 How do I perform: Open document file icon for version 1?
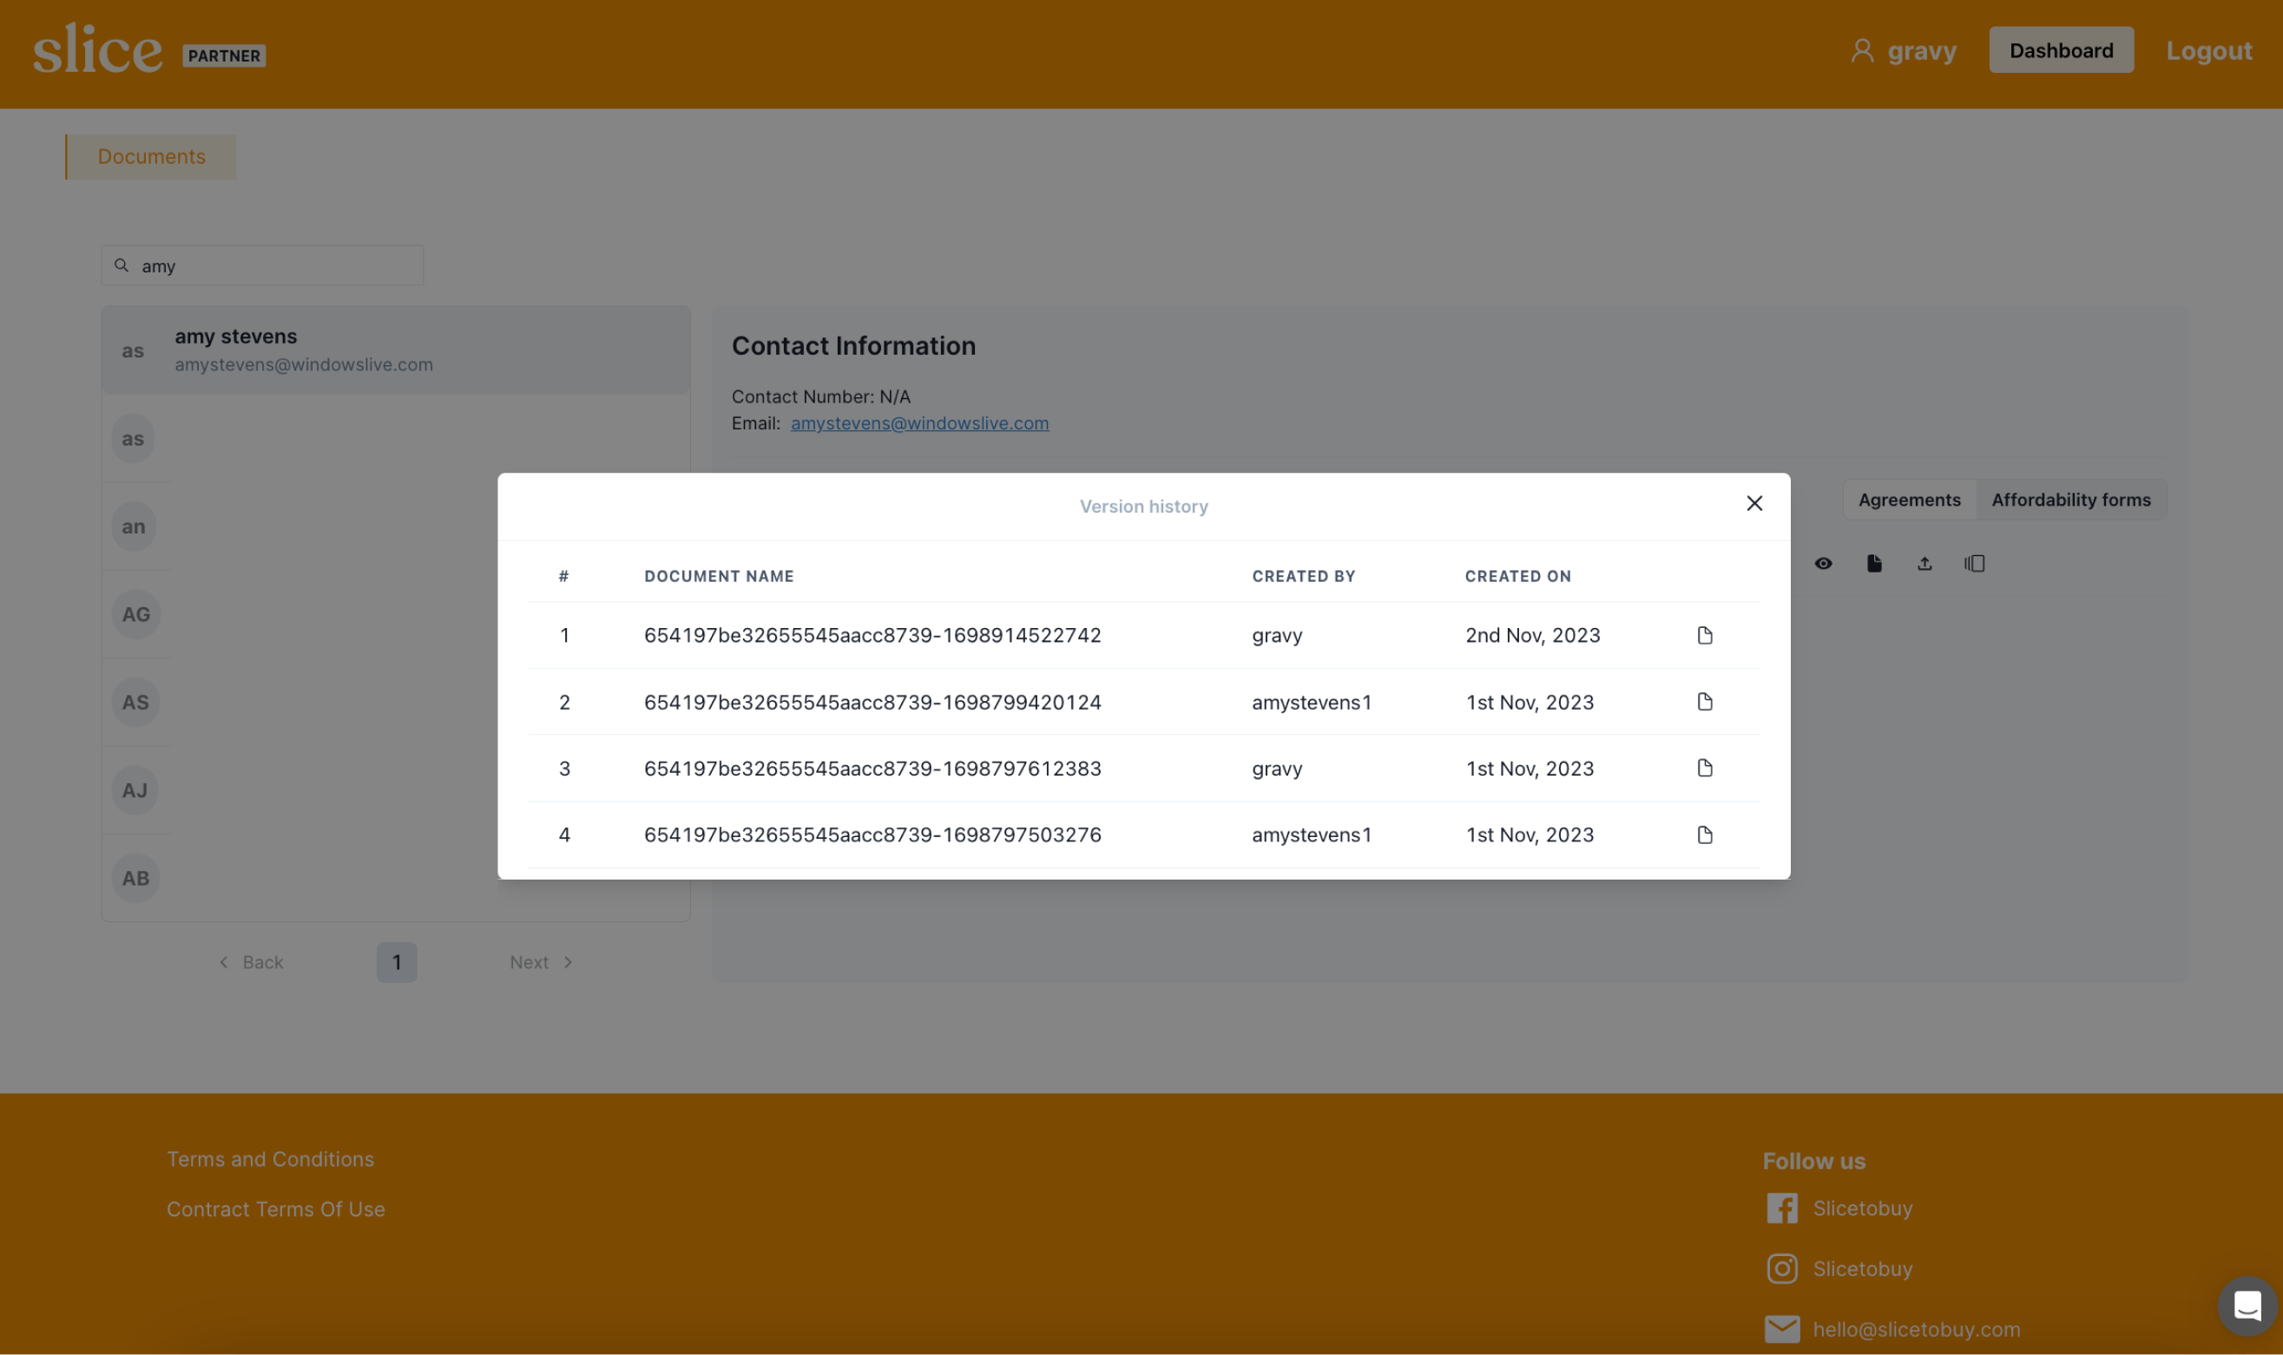1704,636
